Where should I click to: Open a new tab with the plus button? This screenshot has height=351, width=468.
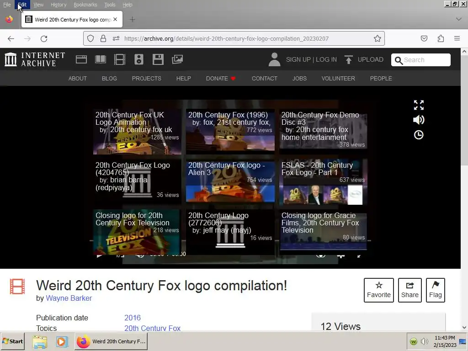pyautogui.click(x=132, y=19)
